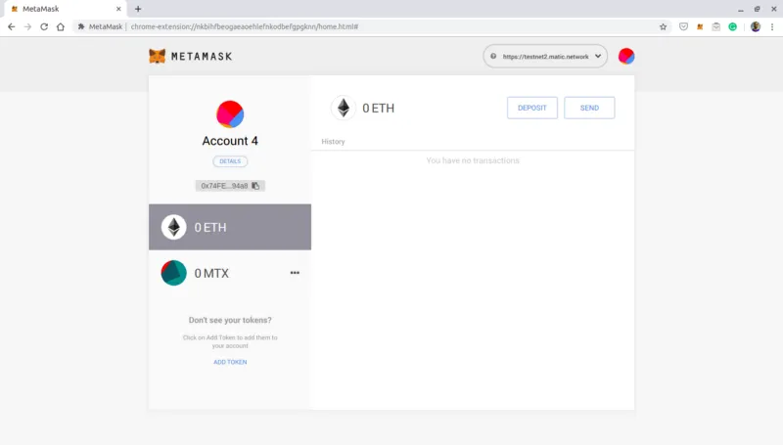Image resolution: width=783 pixels, height=445 pixels.
Task: Select the MTX token icon
Action: click(174, 273)
